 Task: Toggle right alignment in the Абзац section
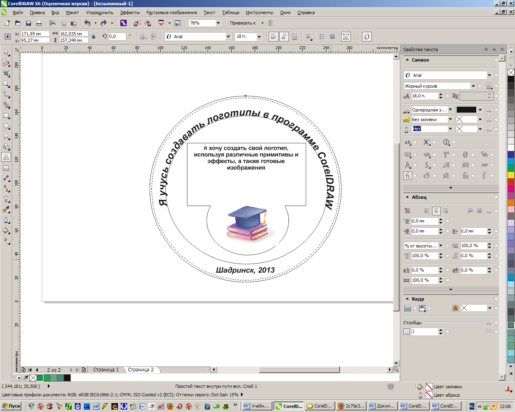point(445,211)
